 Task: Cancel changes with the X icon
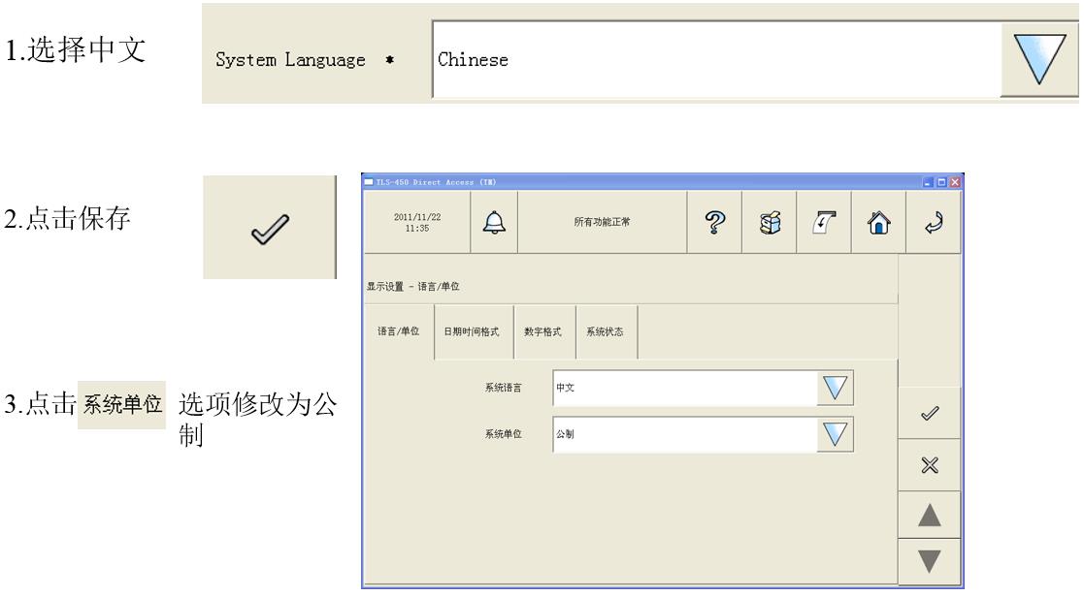click(931, 464)
